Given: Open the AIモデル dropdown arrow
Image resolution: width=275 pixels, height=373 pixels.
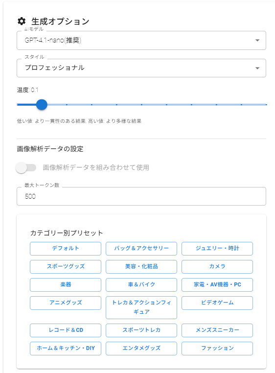Looking at the screenshot, I should (257, 41).
